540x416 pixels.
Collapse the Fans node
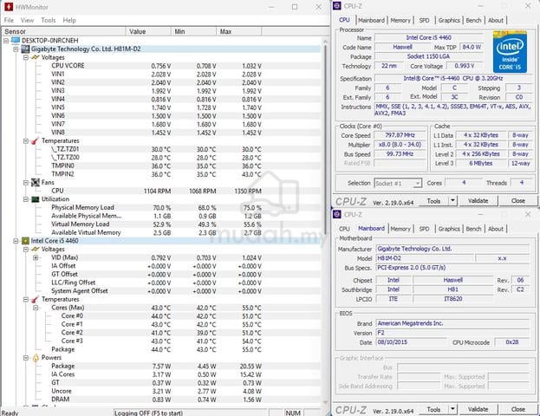tap(26, 183)
